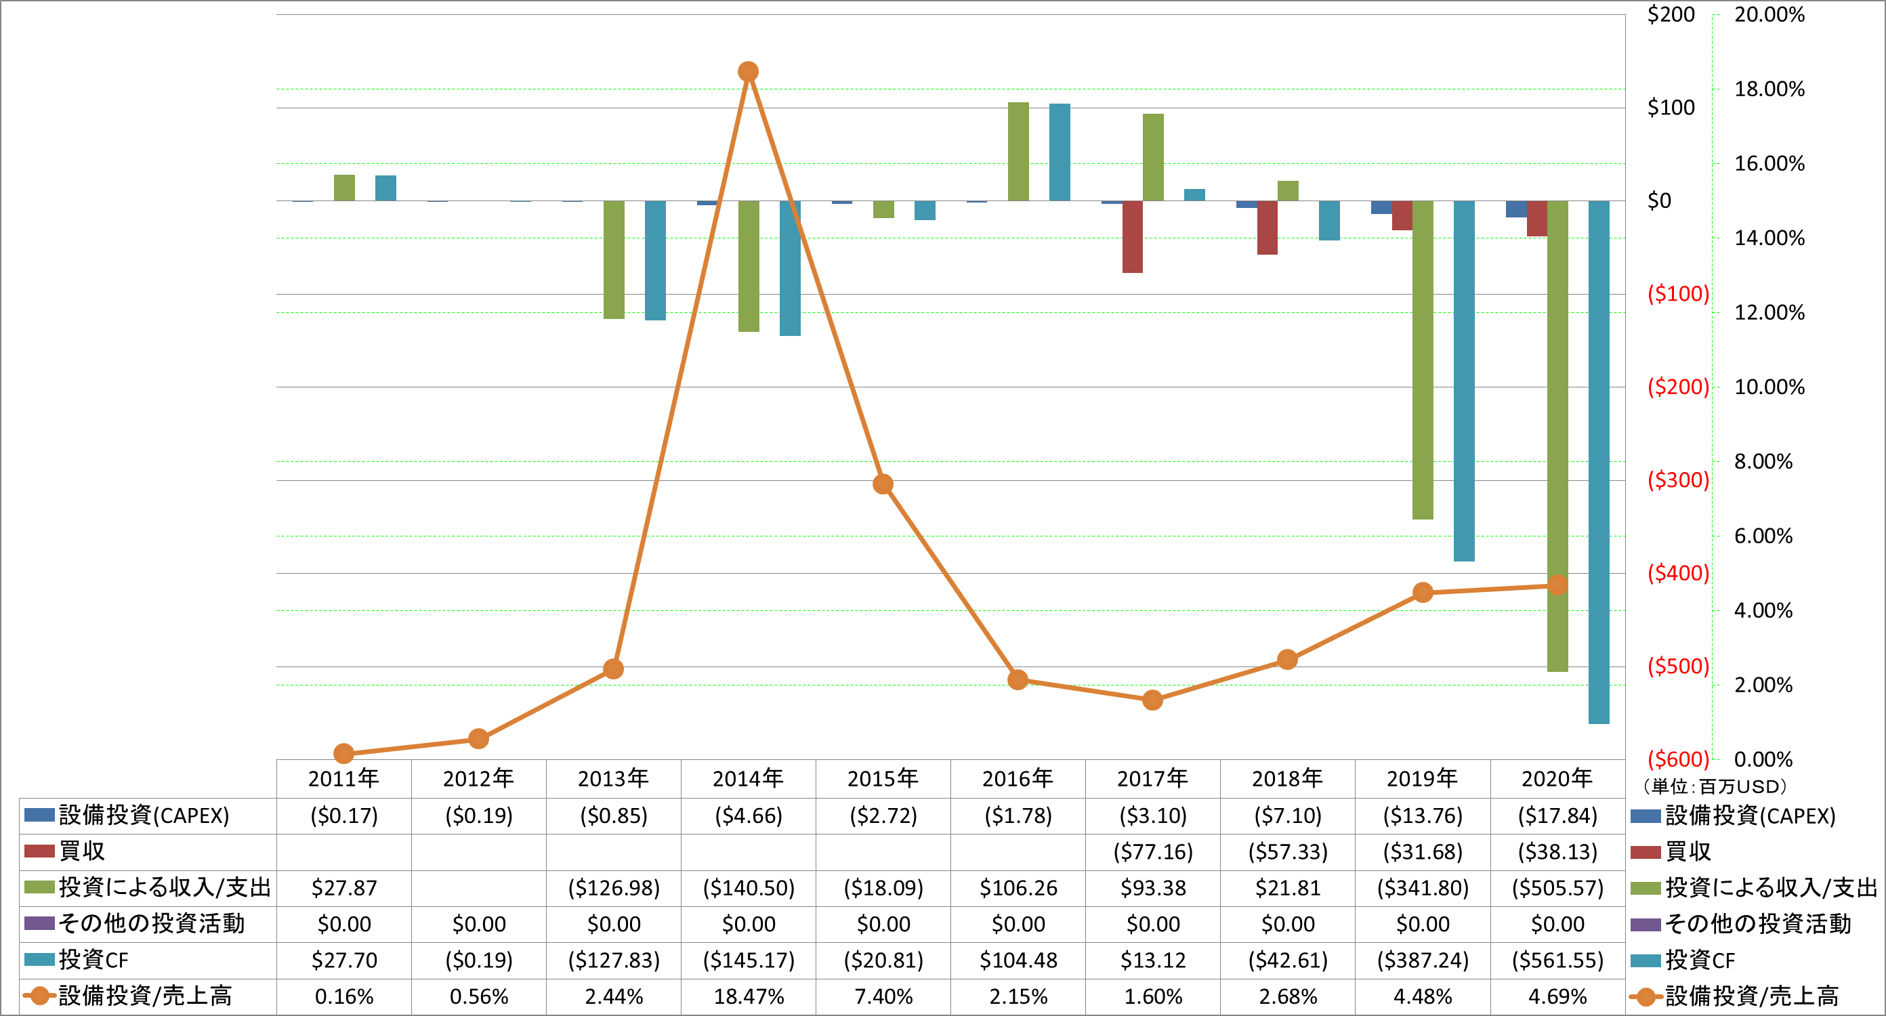Viewport: 1886px width, 1016px height.
Task: Click the orange line marker for 2015年
Action: point(883,484)
